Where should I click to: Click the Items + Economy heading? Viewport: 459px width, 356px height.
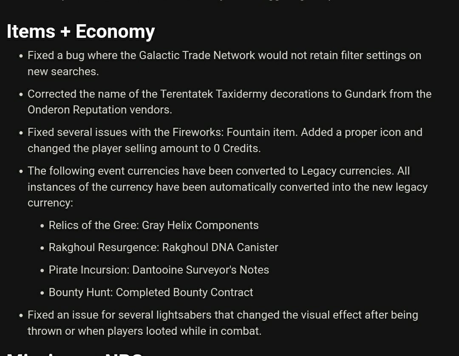point(81,32)
